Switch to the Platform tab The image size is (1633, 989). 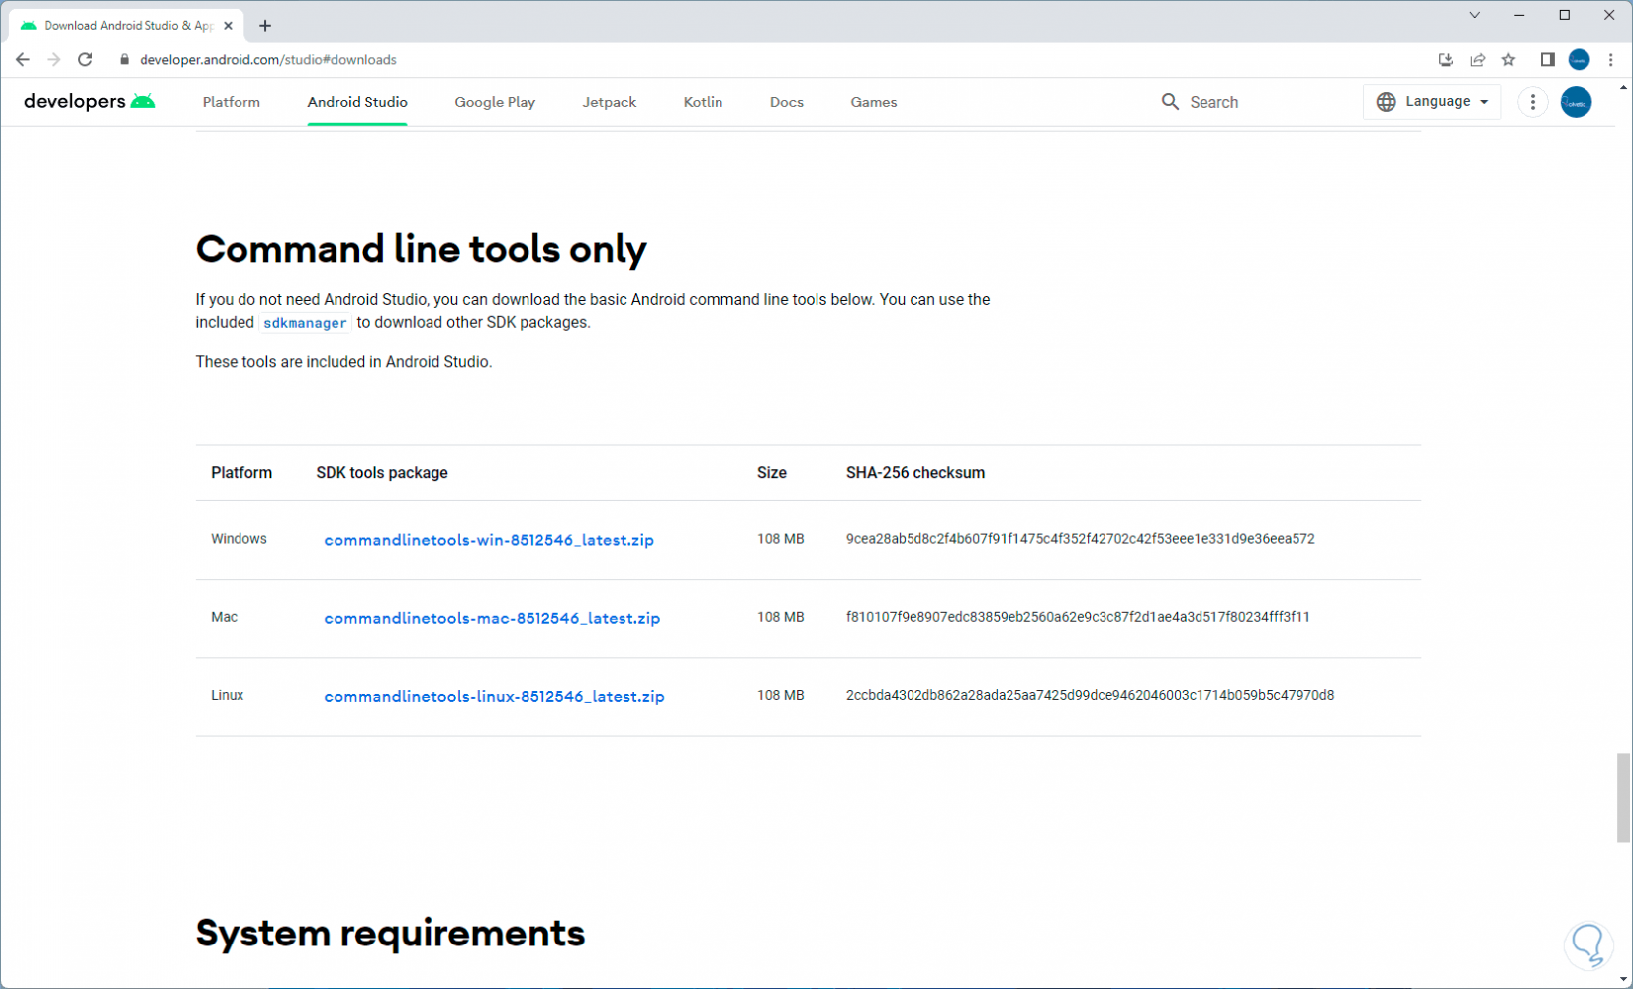tap(231, 102)
